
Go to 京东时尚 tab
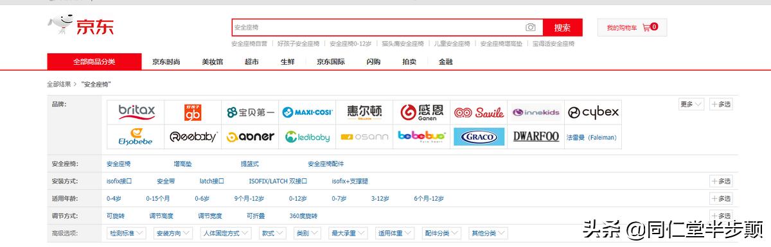[166, 62]
